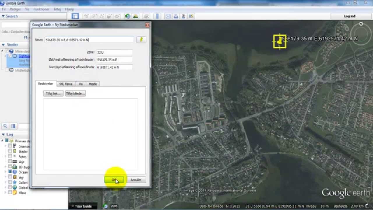Collapse the Primær database tree node
Viewport: 373px width, 210px height.
pos(3,141)
